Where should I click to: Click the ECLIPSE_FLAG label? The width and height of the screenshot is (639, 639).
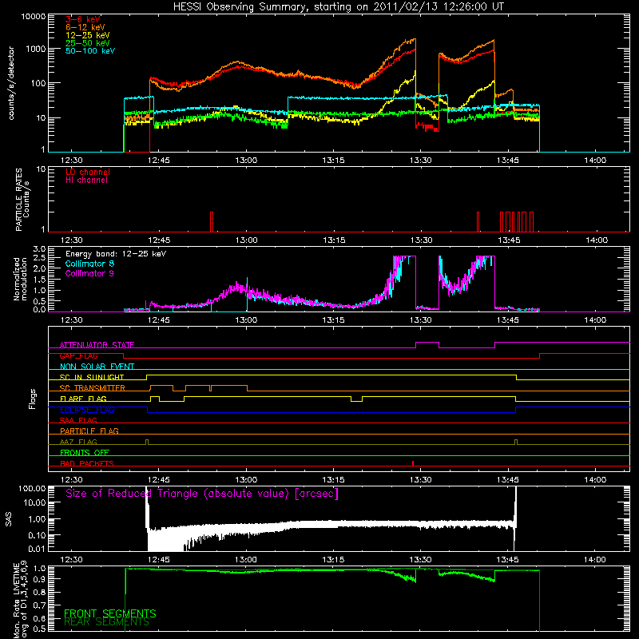87,410
